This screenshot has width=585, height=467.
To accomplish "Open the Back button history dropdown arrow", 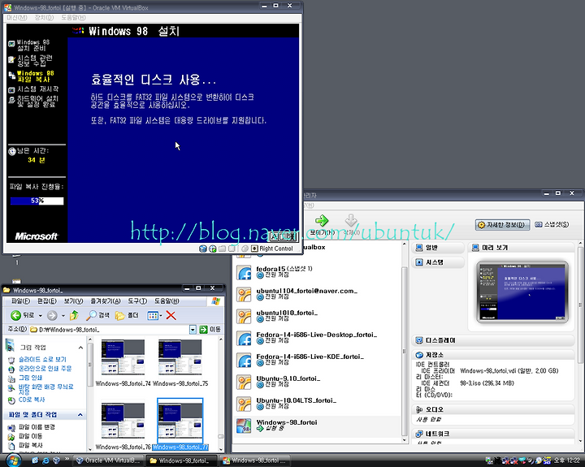I will click(41, 316).
